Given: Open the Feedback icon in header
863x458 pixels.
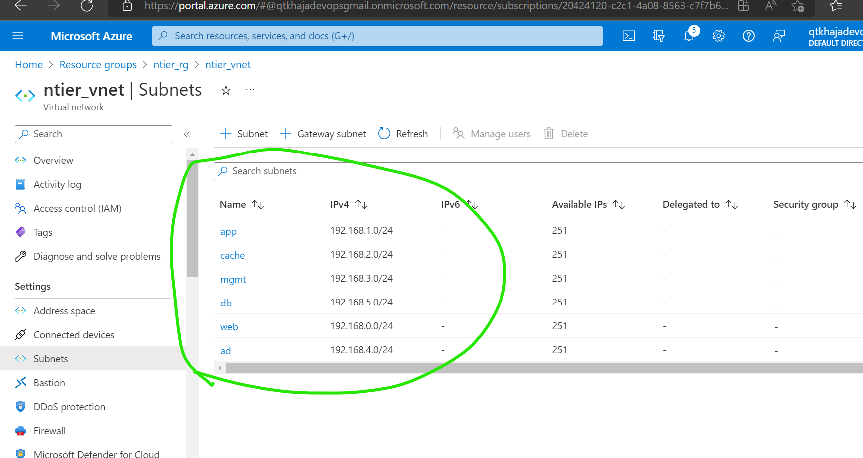Looking at the screenshot, I should pyautogui.click(x=779, y=36).
